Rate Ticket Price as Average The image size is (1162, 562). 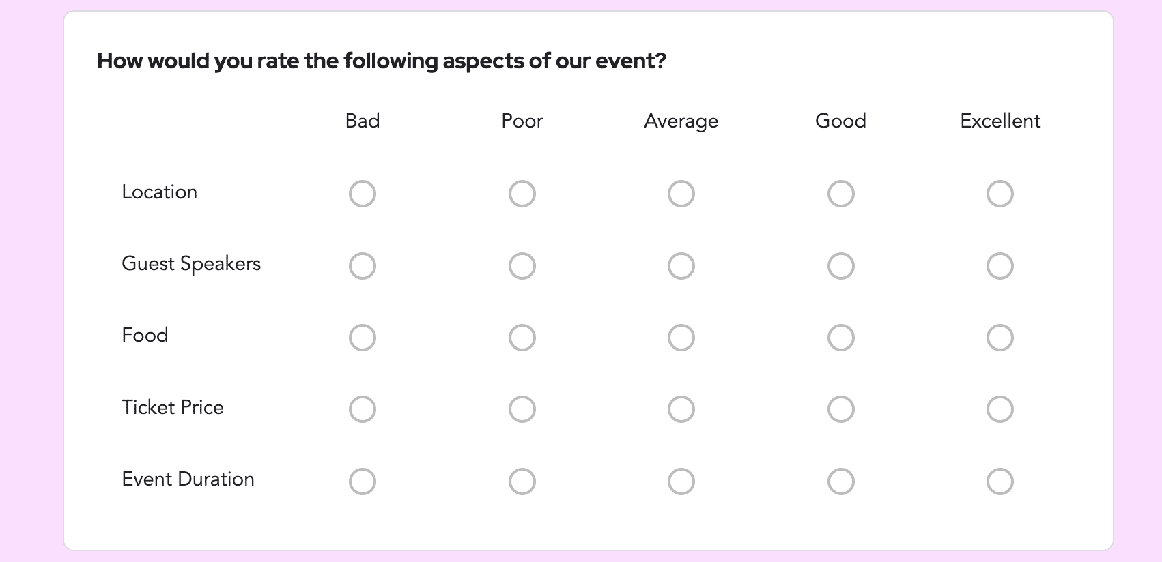[x=681, y=409]
